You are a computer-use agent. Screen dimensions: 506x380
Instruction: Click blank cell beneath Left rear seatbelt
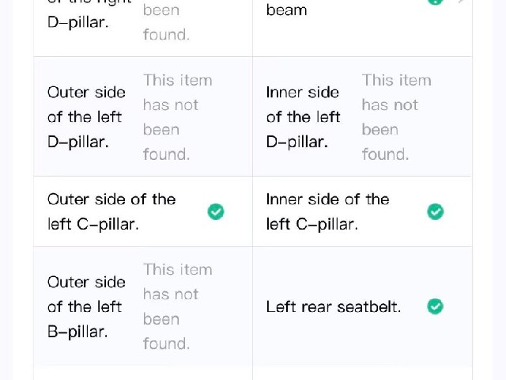362,373
